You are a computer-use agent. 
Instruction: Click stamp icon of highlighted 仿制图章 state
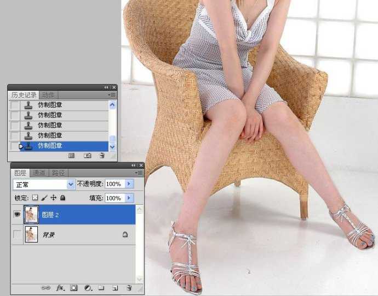point(28,146)
